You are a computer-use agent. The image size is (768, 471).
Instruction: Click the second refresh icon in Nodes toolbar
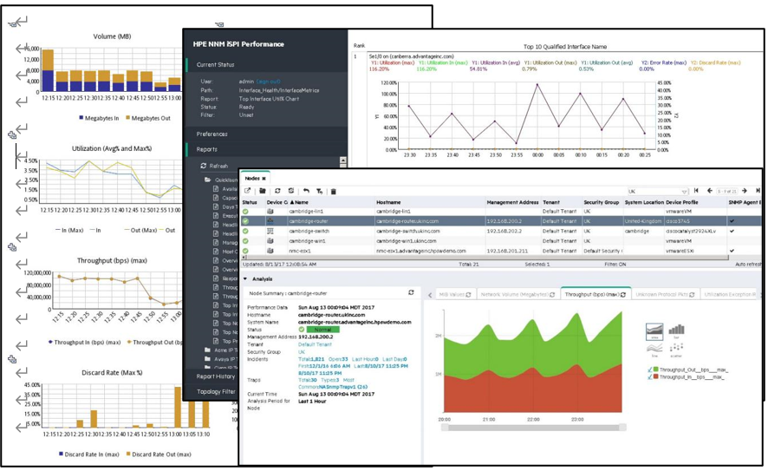[x=291, y=191]
